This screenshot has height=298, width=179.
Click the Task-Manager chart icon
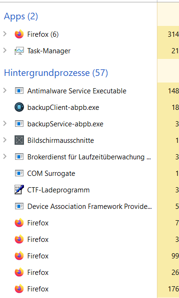tap(19, 51)
